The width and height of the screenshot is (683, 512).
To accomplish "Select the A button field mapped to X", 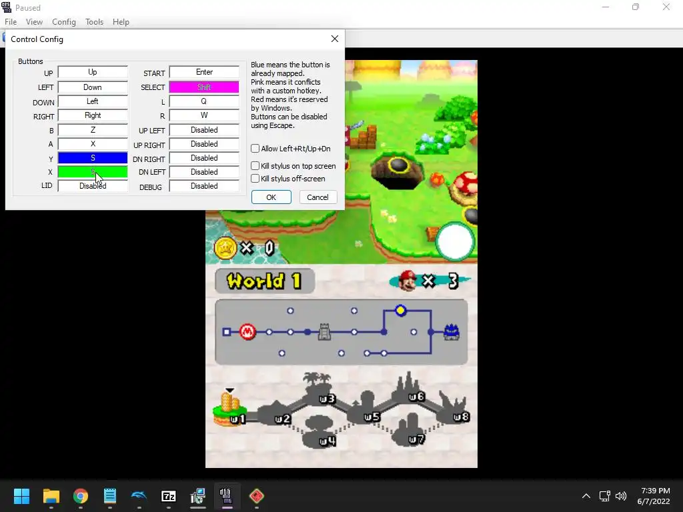I will coord(93,144).
